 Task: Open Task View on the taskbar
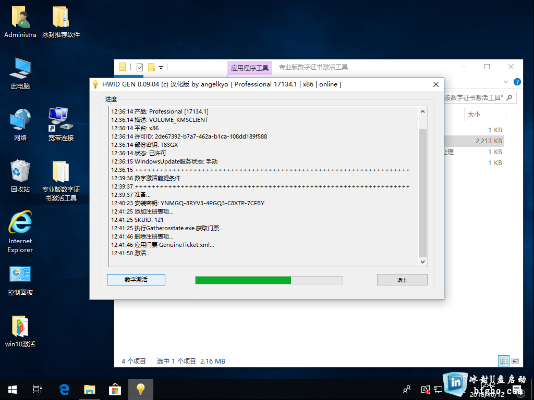(x=38, y=390)
